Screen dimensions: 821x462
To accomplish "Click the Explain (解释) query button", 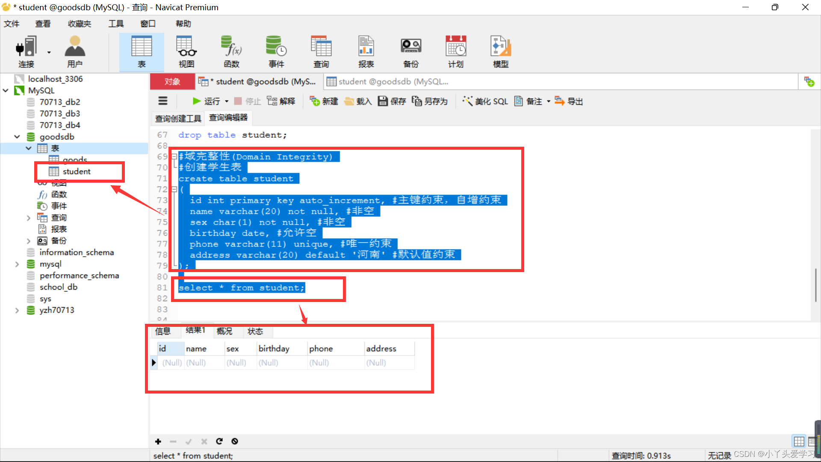I will [281, 101].
